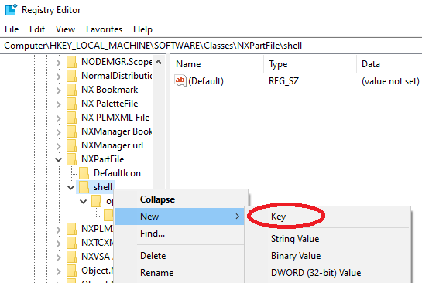Open the Help menu
This screenshot has height=283, width=422.
pyautogui.click(x=143, y=29)
